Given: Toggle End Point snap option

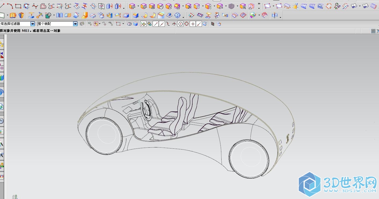Looking at the screenshot, I should point(156,24).
